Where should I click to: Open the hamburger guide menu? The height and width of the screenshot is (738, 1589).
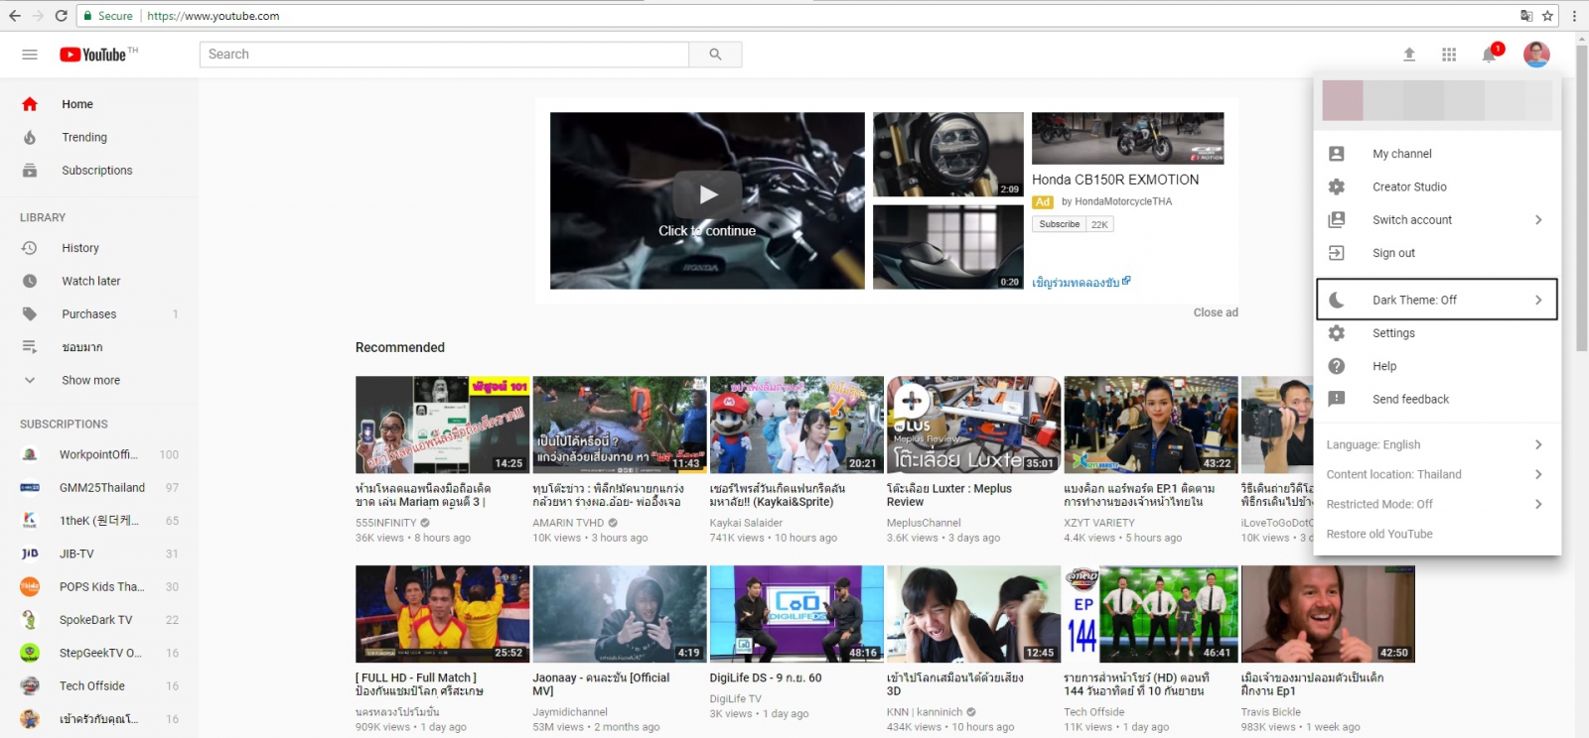(30, 55)
